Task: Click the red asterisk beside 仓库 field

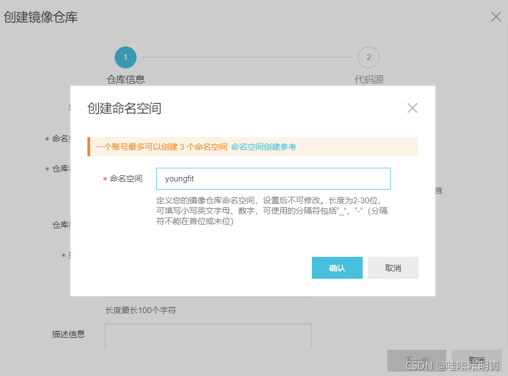Action: (46, 169)
